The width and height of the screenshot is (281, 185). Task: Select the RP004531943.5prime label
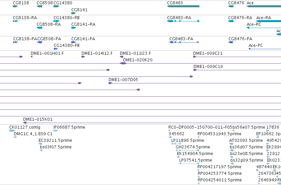coord(219,134)
